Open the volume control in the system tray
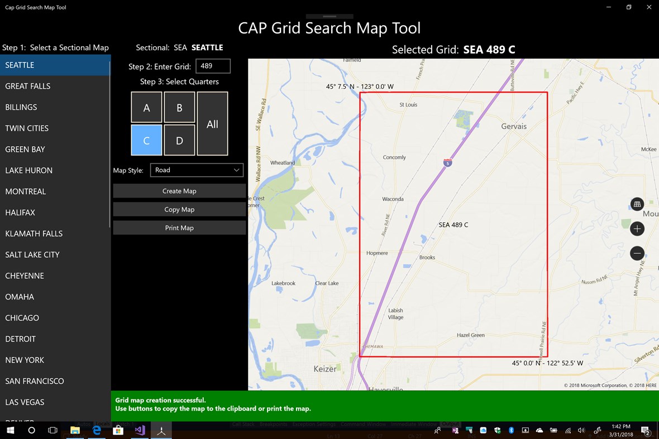Image resolution: width=659 pixels, height=439 pixels. coord(581,430)
